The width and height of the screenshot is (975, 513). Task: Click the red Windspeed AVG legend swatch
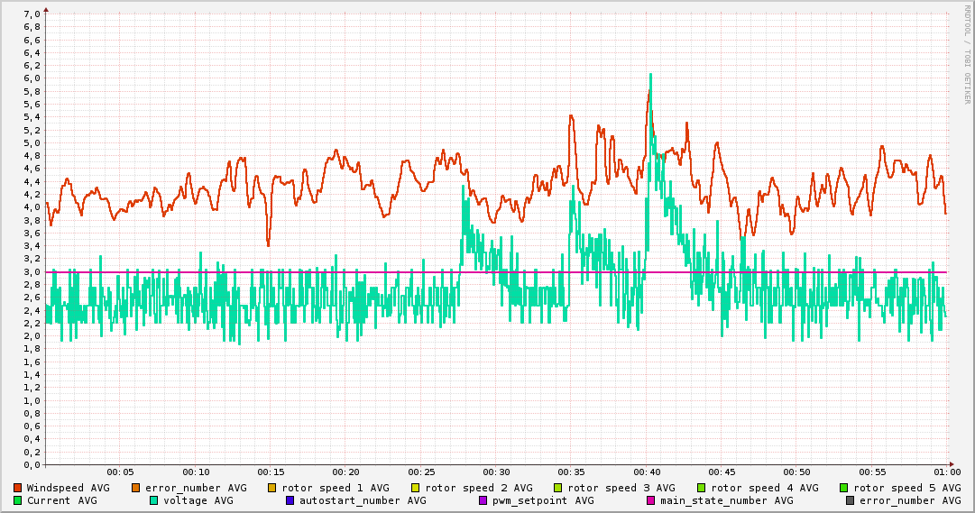[x=17, y=488]
